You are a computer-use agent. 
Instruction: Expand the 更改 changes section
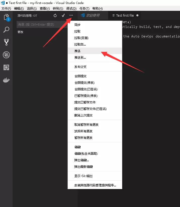coord(20,32)
